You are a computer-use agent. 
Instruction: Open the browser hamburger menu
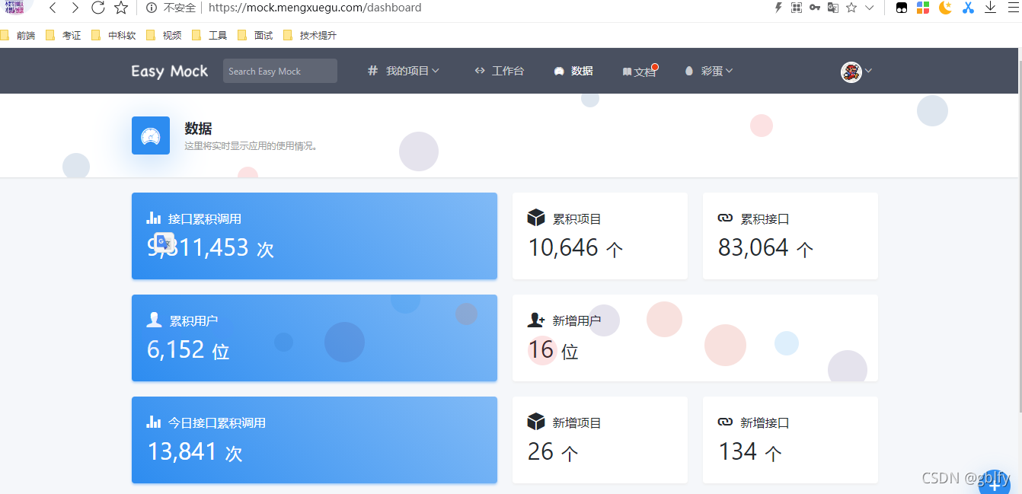1014,8
